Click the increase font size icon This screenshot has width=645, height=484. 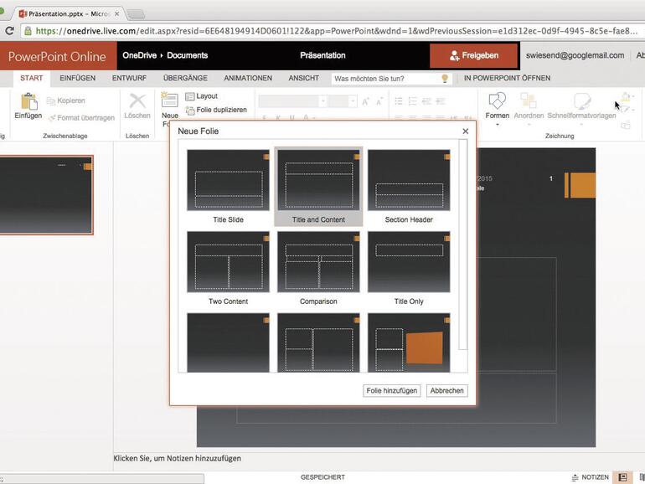(x=365, y=101)
